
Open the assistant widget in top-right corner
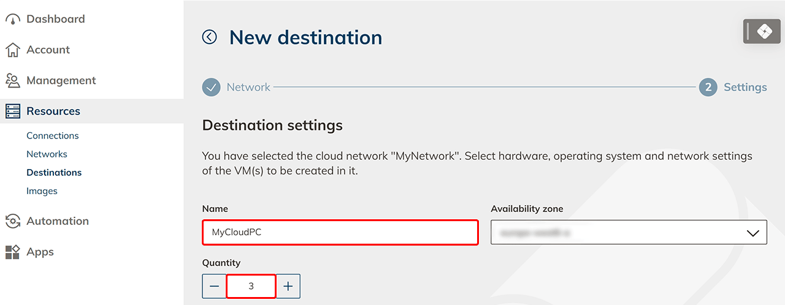point(764,32)
